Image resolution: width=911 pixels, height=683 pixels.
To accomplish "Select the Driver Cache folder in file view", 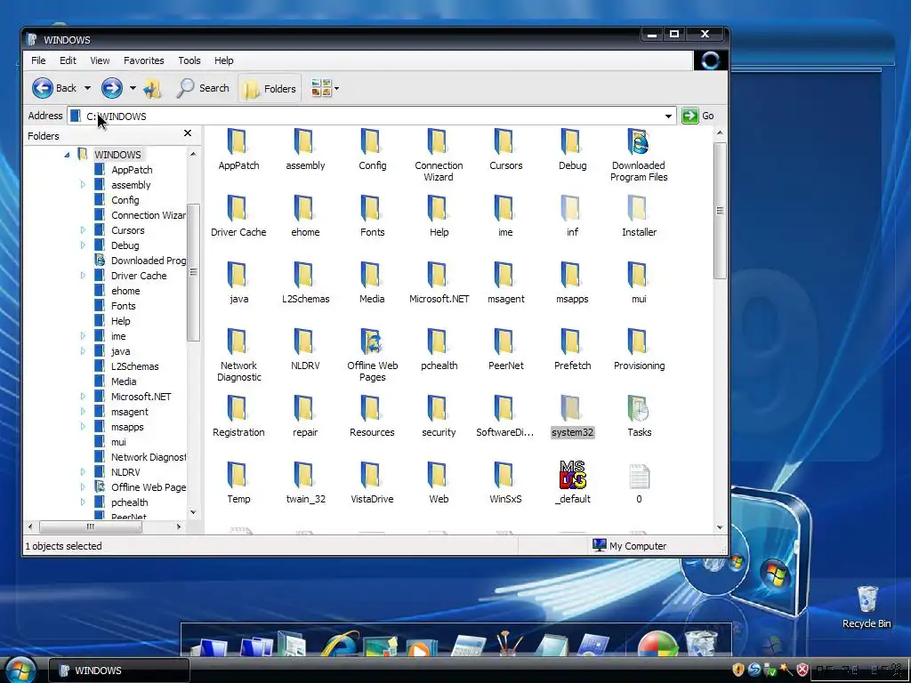I will [238, 209].
